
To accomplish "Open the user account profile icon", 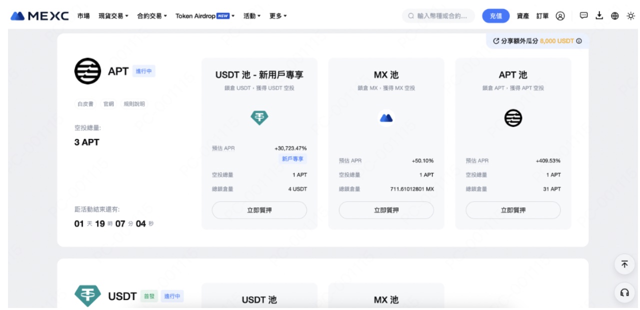I will (x=560, y=16).
